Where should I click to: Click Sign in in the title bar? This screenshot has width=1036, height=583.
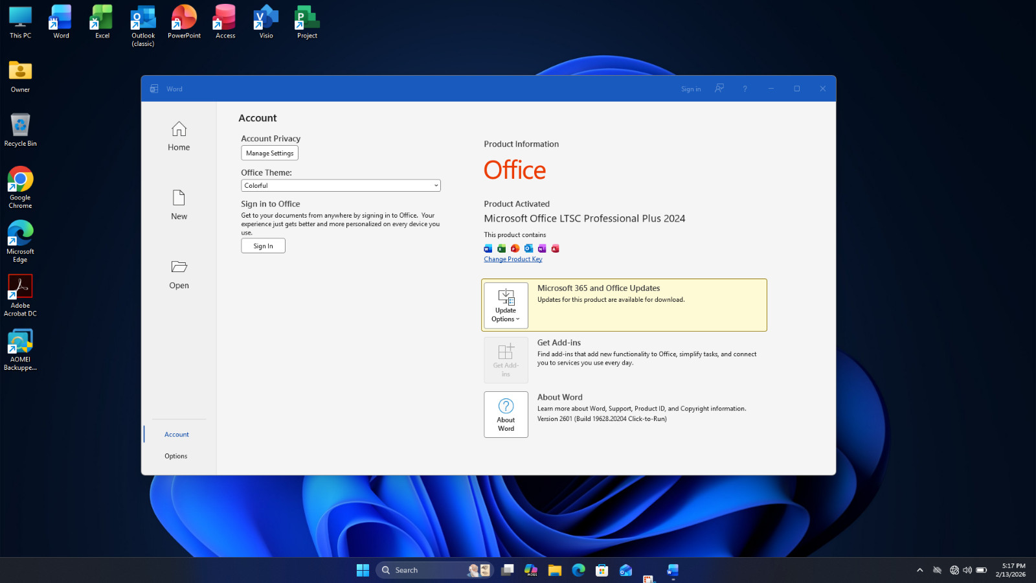[691, 89]
